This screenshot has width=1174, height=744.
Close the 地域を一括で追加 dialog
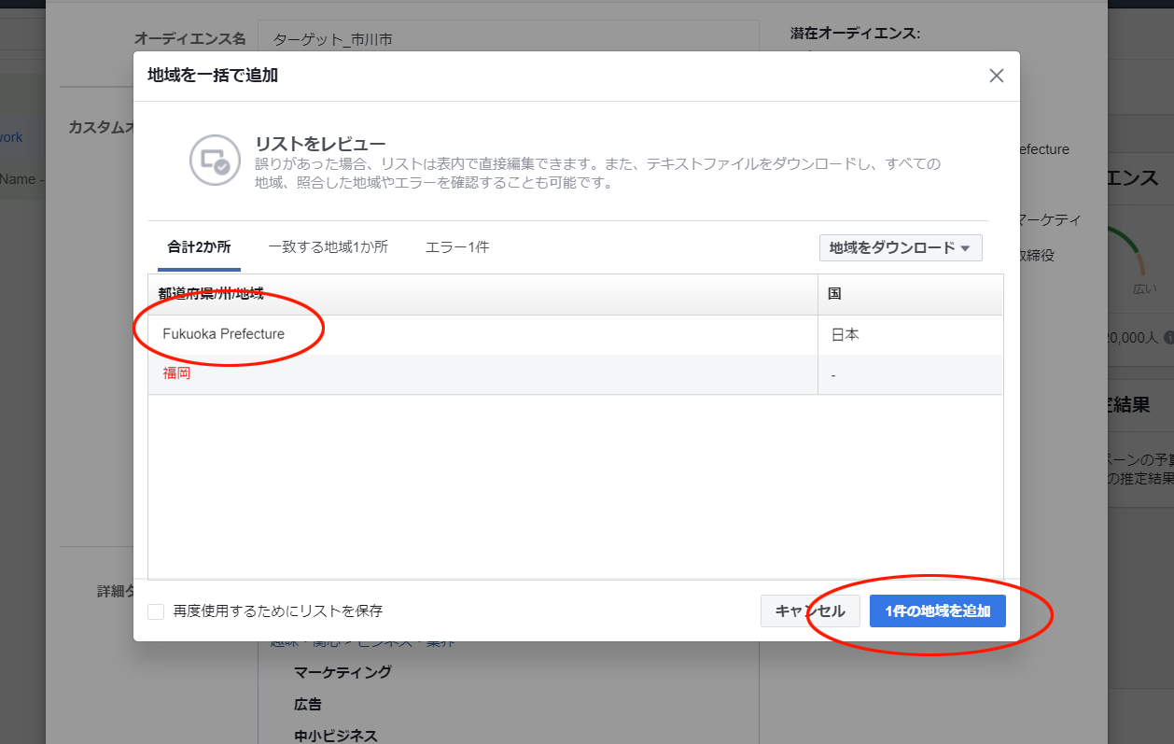tap(997, 76)
